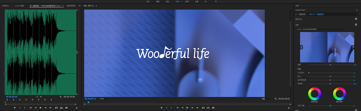Click the Insert button in Source monitor

[56, 108]
